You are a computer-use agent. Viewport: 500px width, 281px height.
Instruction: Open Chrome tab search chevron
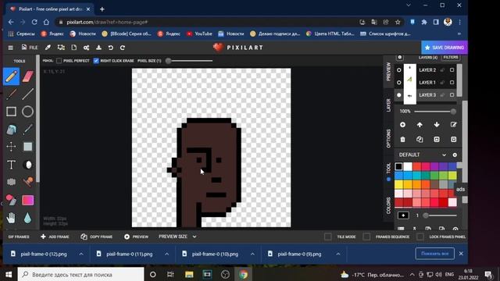click(409, 5)
